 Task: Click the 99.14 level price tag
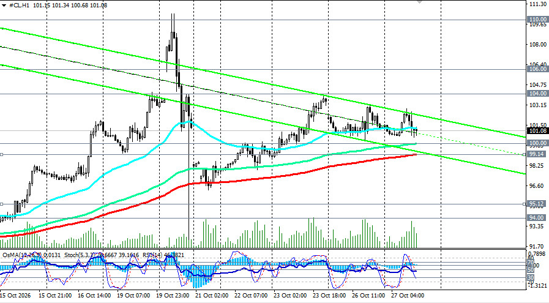(537, 154)
